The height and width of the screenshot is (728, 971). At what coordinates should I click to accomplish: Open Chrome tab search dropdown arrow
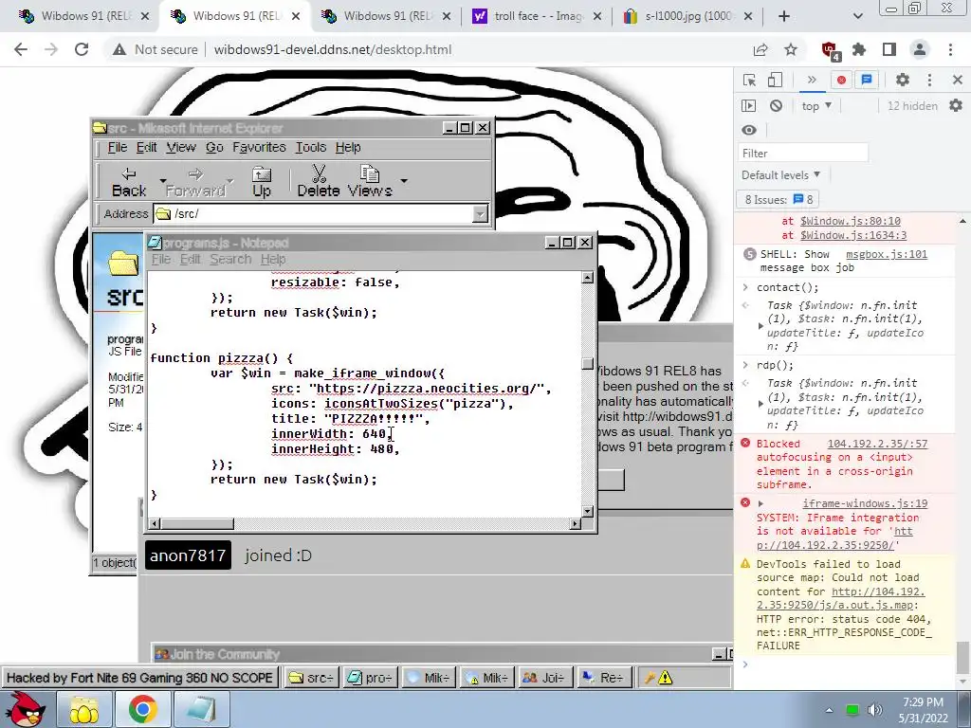point(857,16)
